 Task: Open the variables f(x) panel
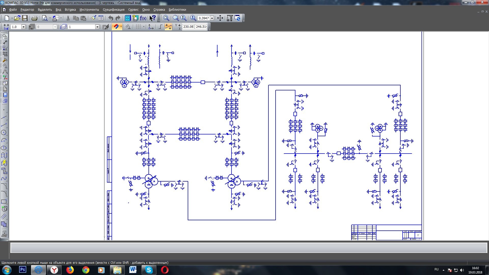click(143, 18)
